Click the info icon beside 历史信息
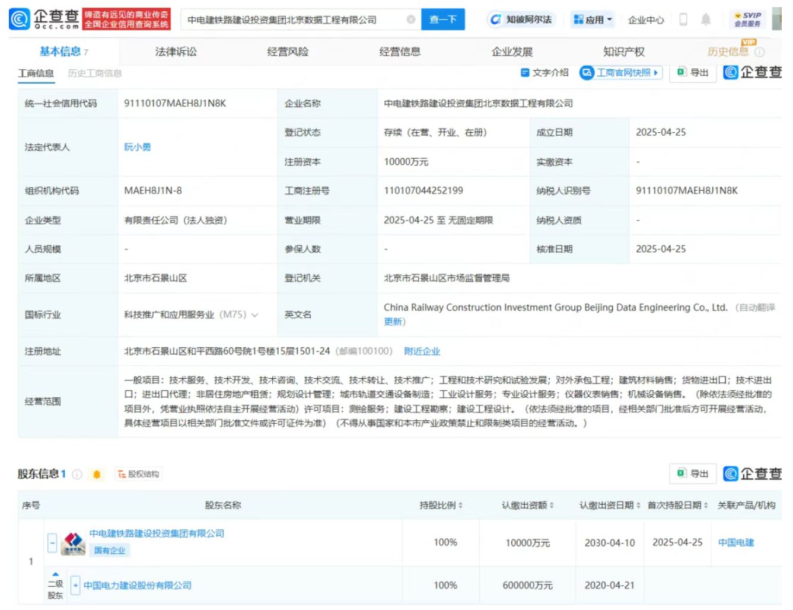 tap(759, 52)
